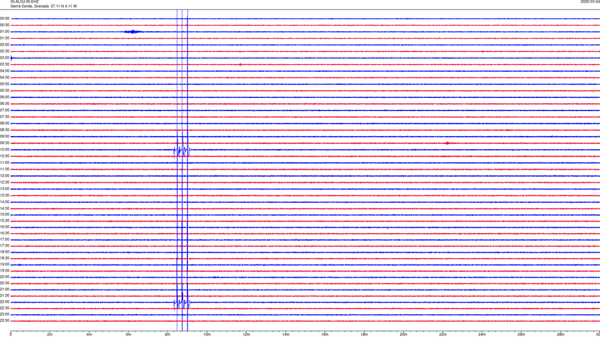Image resolution: width=600 pixels, height=337 pixels.
Task: Click the 15:00 trace time label
Action: (4, 214)
